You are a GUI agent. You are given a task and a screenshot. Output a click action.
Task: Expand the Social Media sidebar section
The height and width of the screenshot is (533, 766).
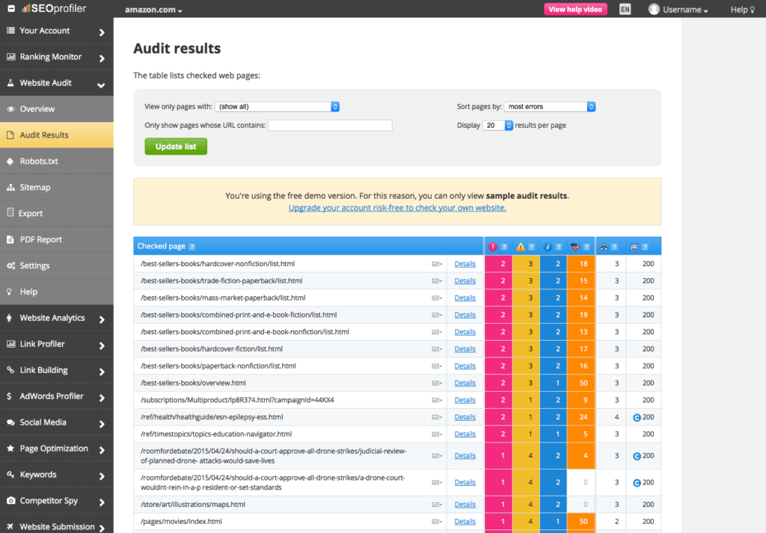point(57,422)
